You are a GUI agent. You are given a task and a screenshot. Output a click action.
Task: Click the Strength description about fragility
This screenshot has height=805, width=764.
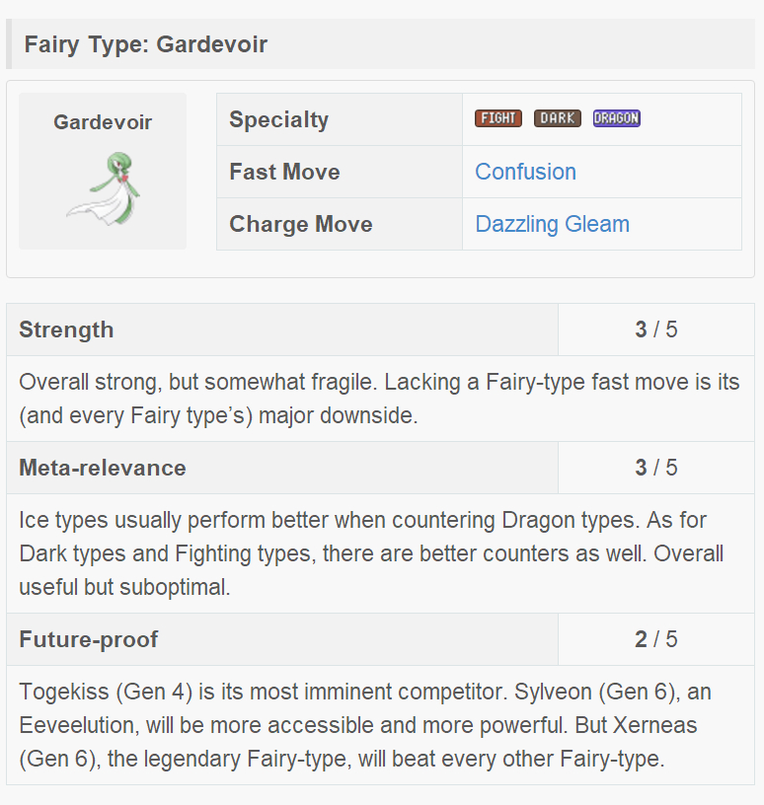pos(380,399)
